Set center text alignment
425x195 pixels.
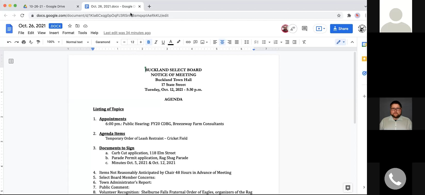[x=222, y=42]
